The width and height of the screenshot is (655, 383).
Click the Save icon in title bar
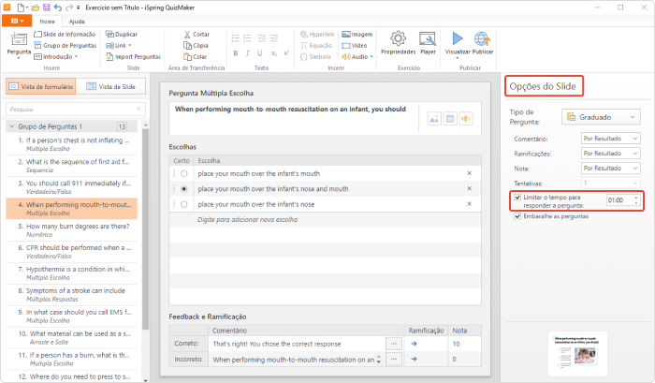click(47, 7)
